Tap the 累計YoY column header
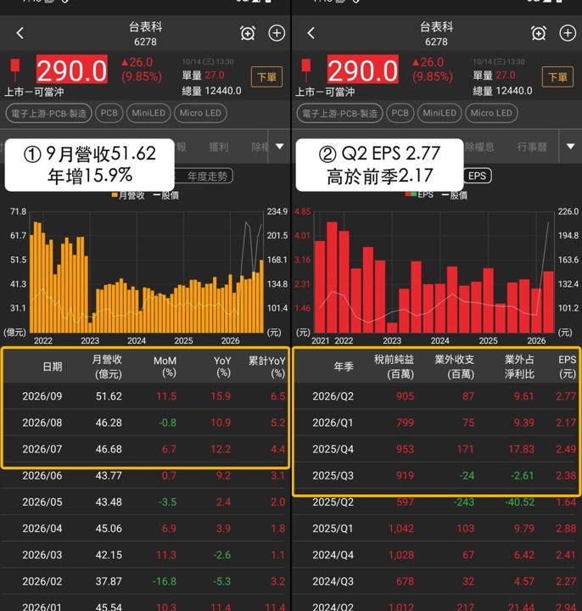This screenshot has width=582, height=611. tap(267, 367)
